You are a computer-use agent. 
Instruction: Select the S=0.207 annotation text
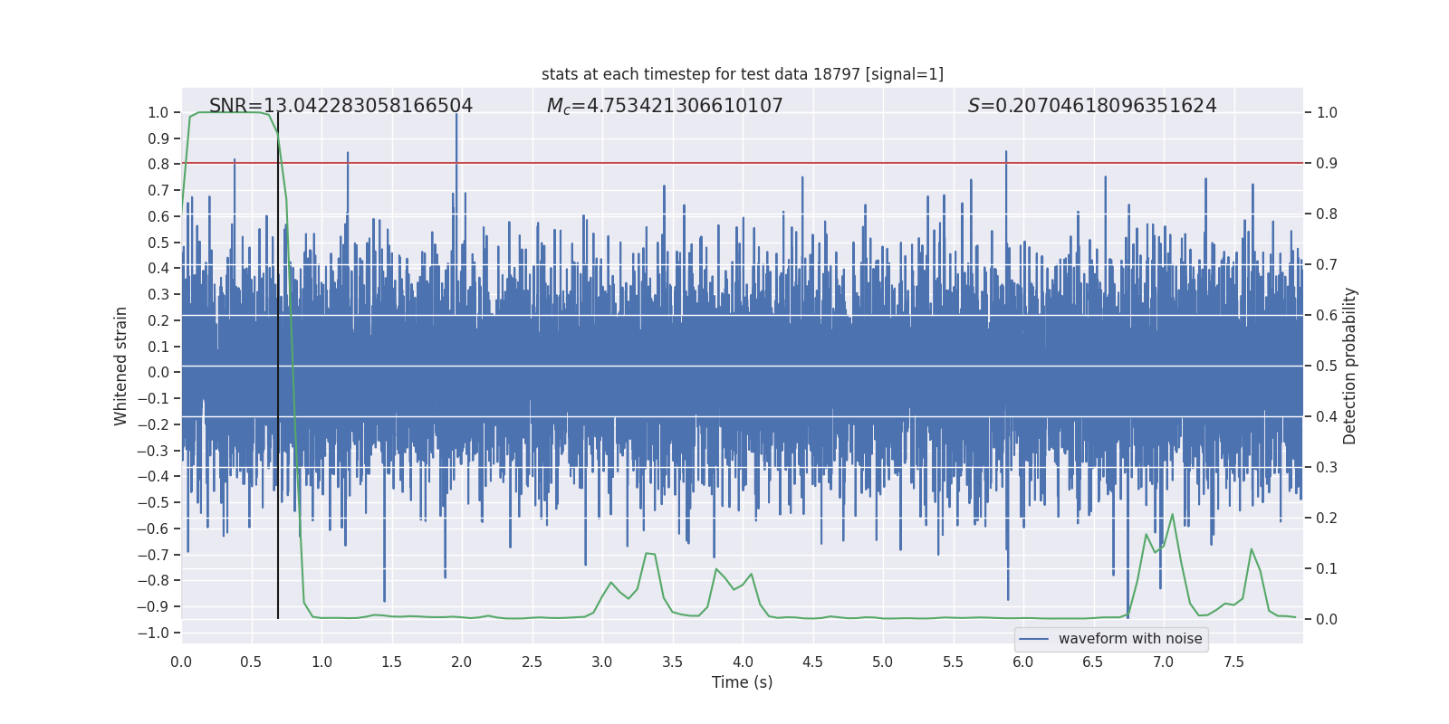(1092, 106)
